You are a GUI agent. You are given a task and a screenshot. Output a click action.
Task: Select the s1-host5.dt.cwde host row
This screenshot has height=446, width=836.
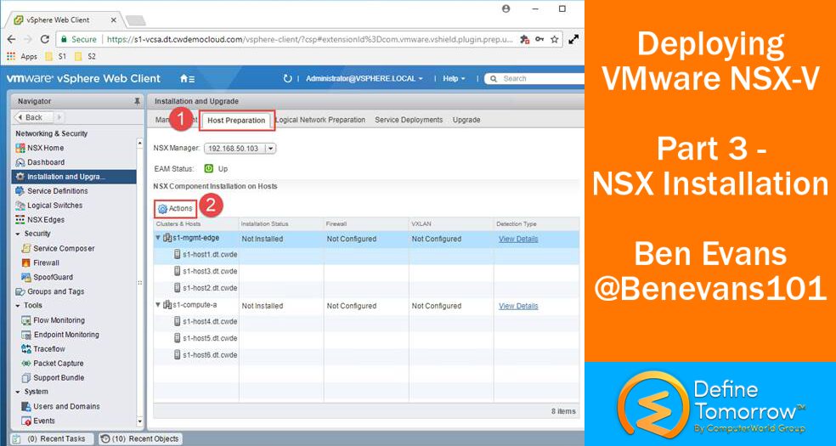tap(365, 338)
